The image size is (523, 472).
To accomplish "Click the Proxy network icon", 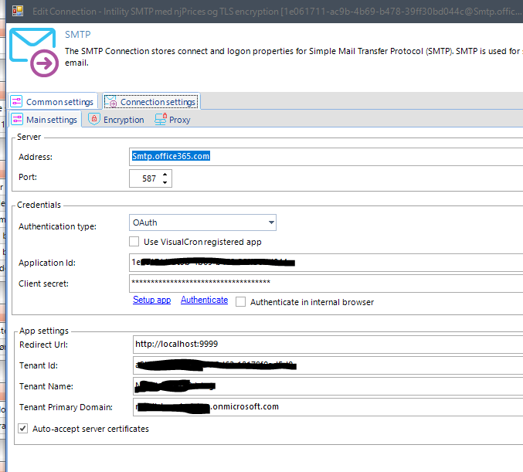I will coord(161,120).
